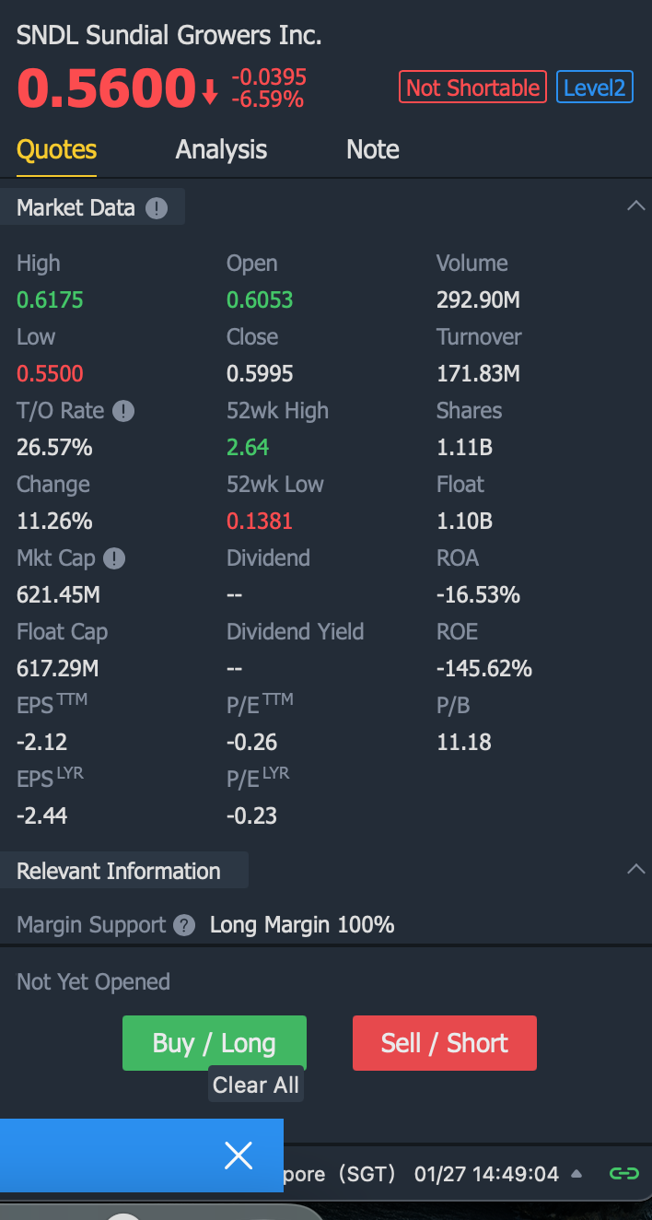Click the Sell / Short button
The width and height of the screenshot is (652, 1220).
pos(445,1043)
